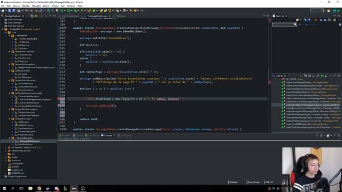Click red error marker in editor overview ruler

(x=270, y=82)
